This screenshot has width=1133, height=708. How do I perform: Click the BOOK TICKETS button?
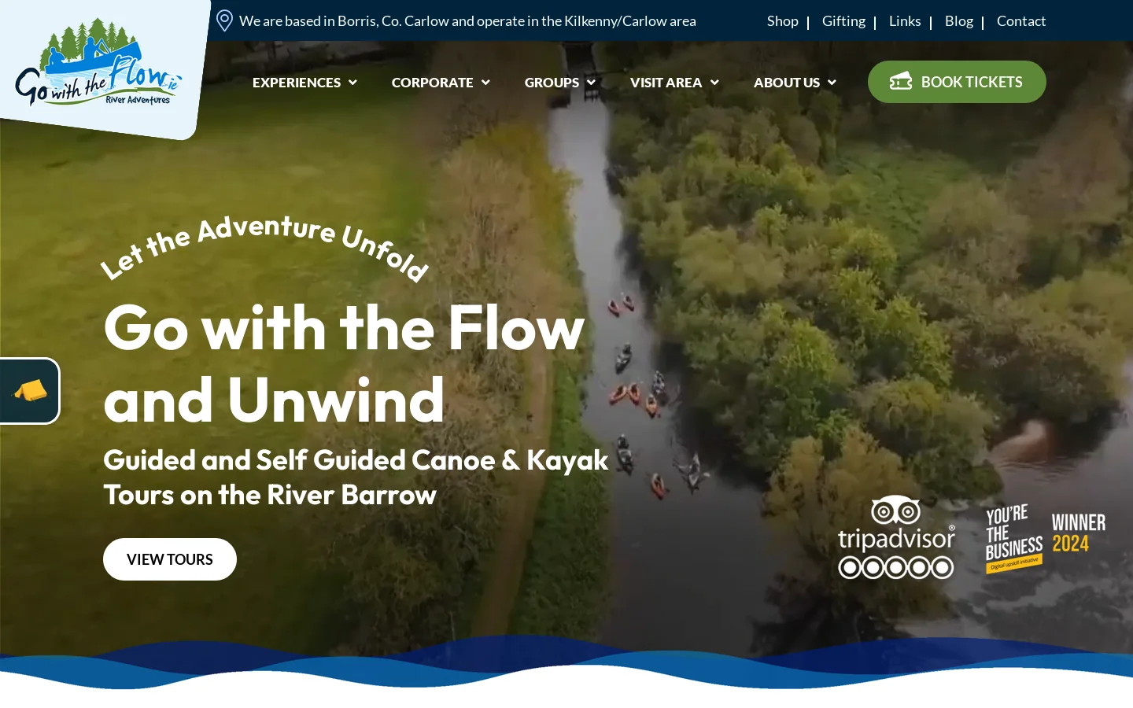pyautogui.click(x=957, y=82)
